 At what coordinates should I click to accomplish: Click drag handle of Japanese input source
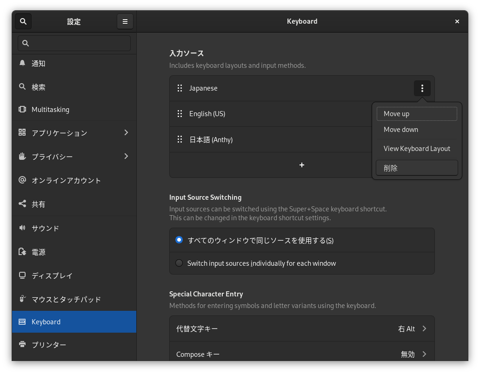pyautogui.click(x=180, y=88)
